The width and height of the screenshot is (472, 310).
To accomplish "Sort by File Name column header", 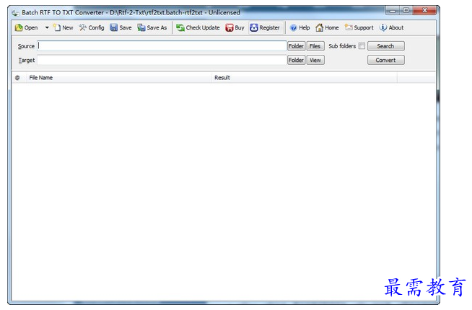I will [118, 78].
